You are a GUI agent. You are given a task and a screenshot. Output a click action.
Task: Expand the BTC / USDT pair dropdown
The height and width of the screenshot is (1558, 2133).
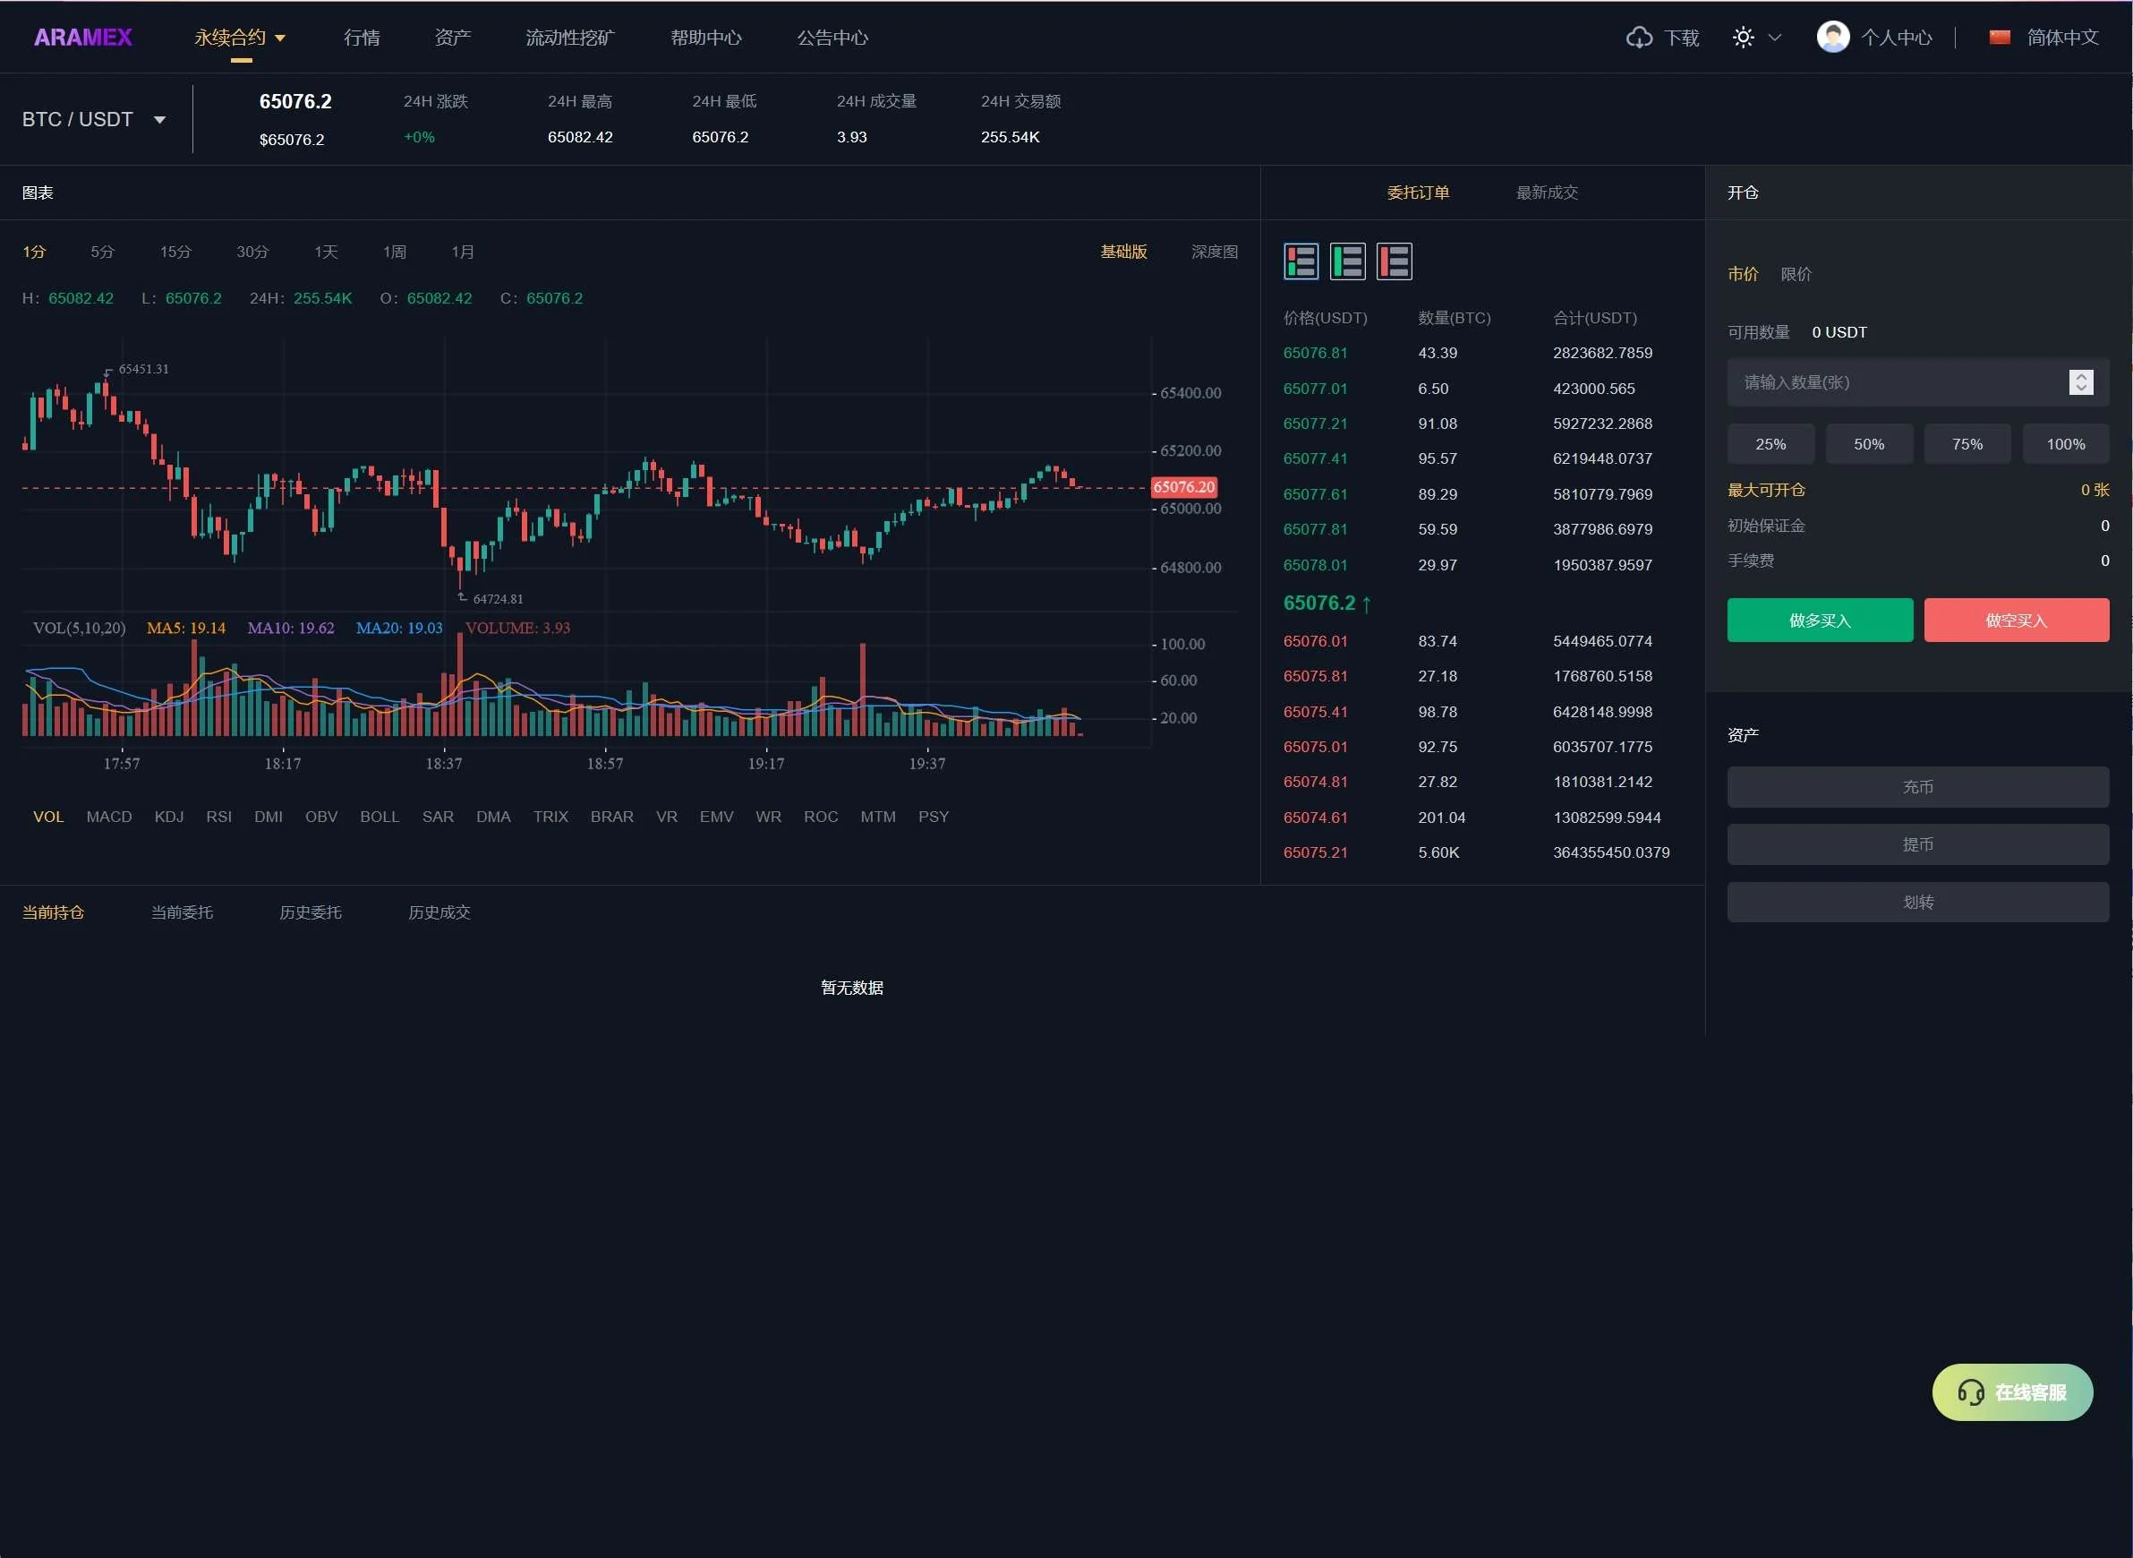159,120
